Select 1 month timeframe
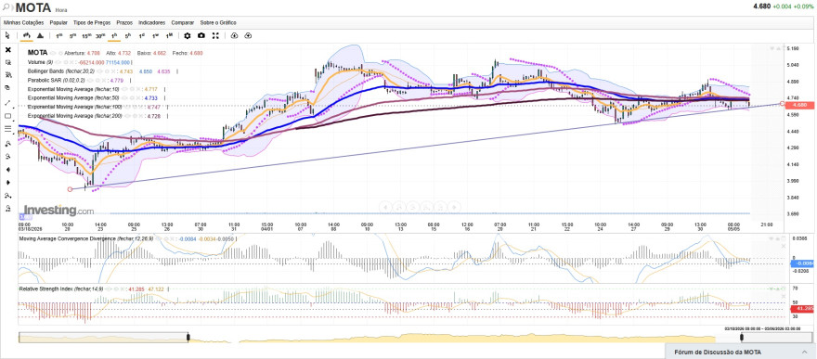817x359 pixels. tap(169, 35)
